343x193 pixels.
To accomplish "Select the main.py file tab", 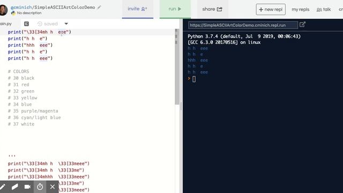I will pos(6,24).
